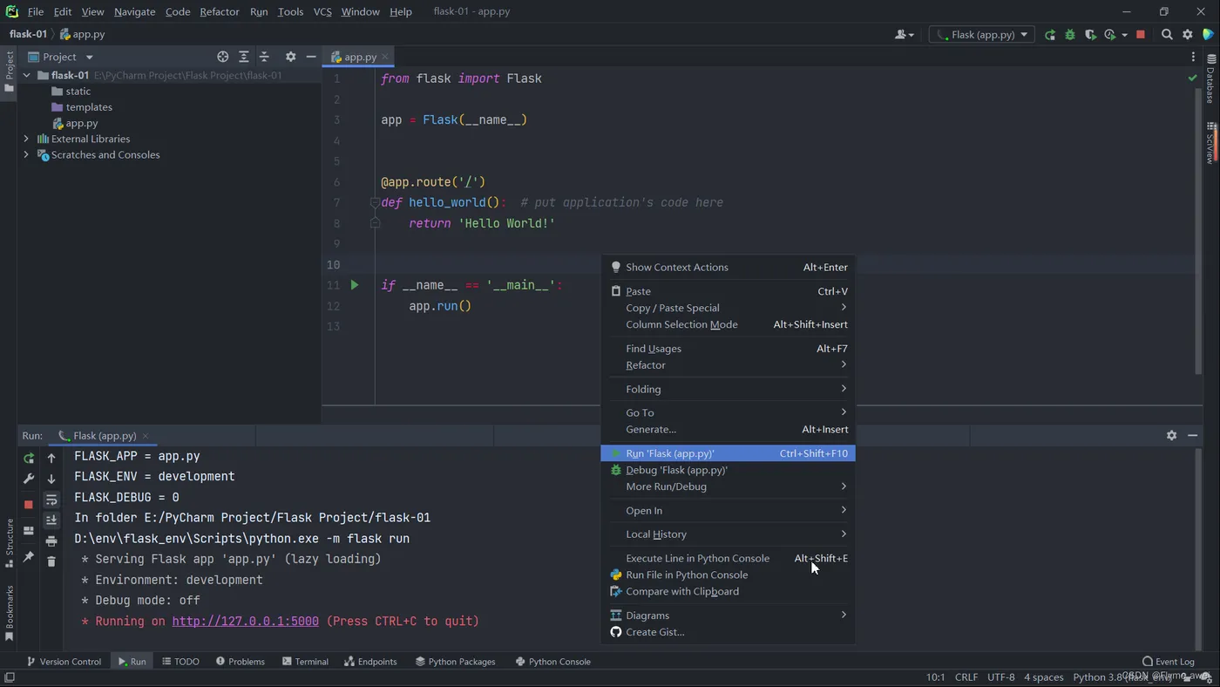Toggle the Bookmarks tool window side tab
Viewport: 1220px width, 687px height.
click(9, 614)
